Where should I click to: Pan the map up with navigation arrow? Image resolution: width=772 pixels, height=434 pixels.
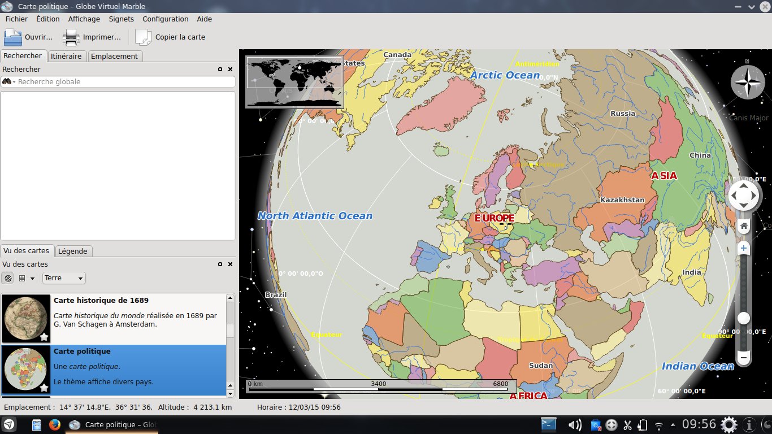[744, 186]
